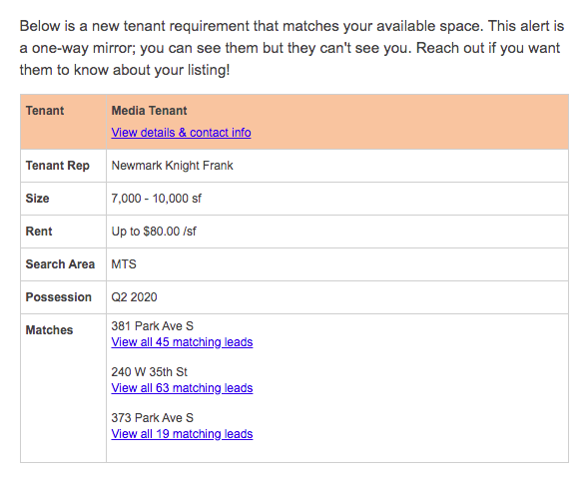Select the Search Area row label

[x=60, y=264]
